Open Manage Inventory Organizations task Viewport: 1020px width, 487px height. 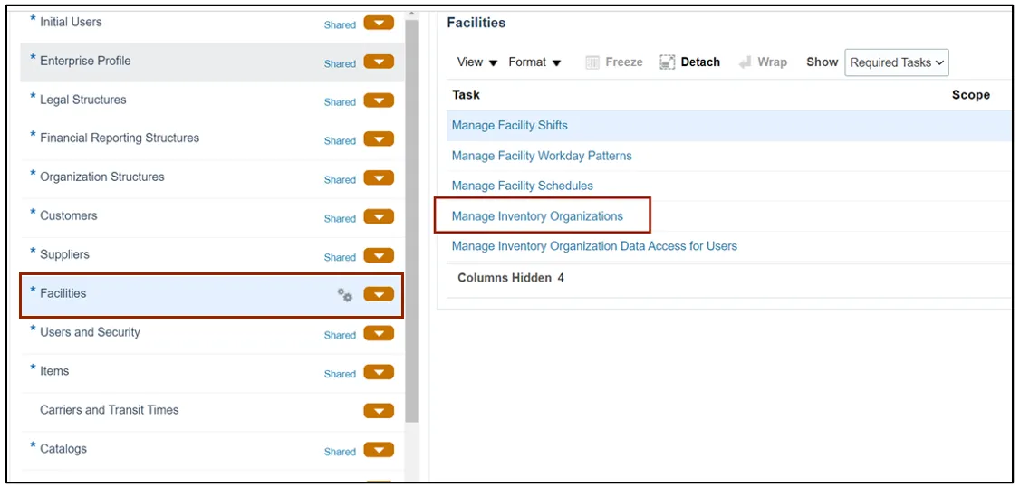tap(537, 215)
